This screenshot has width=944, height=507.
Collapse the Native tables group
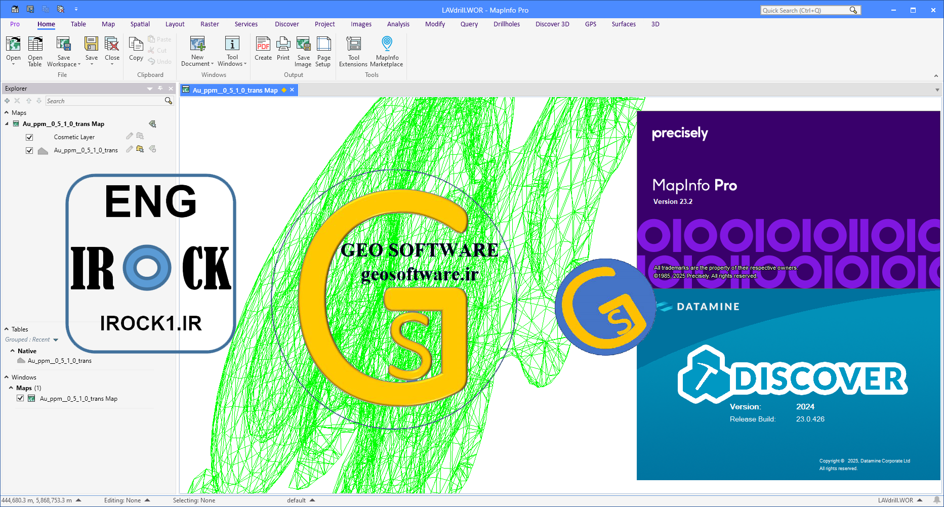13,351
